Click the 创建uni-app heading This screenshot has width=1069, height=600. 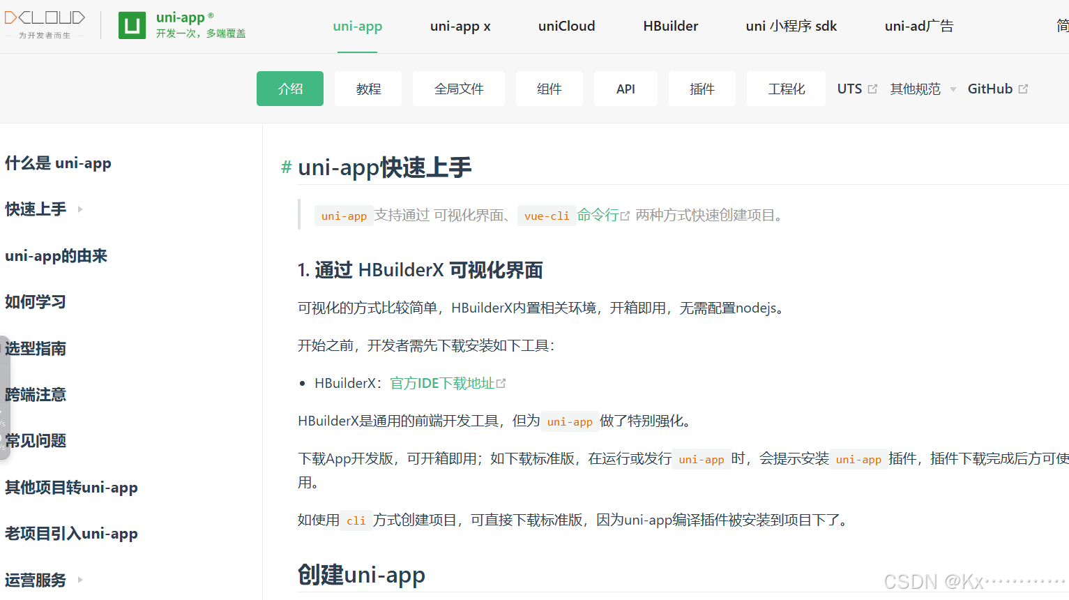tap(361, 575)
